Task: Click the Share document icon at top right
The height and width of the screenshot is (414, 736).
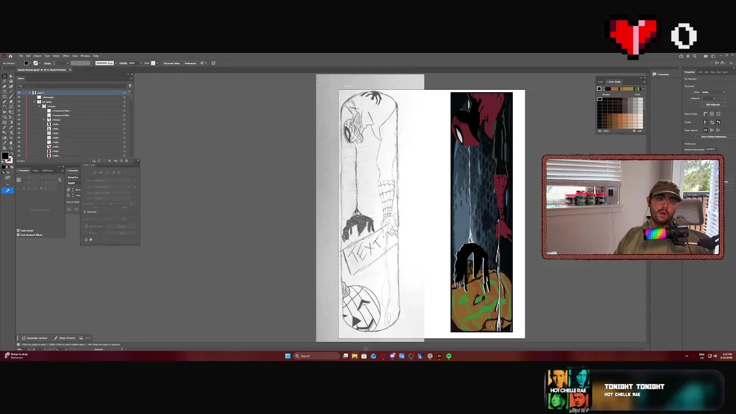Action: [681, 56]
